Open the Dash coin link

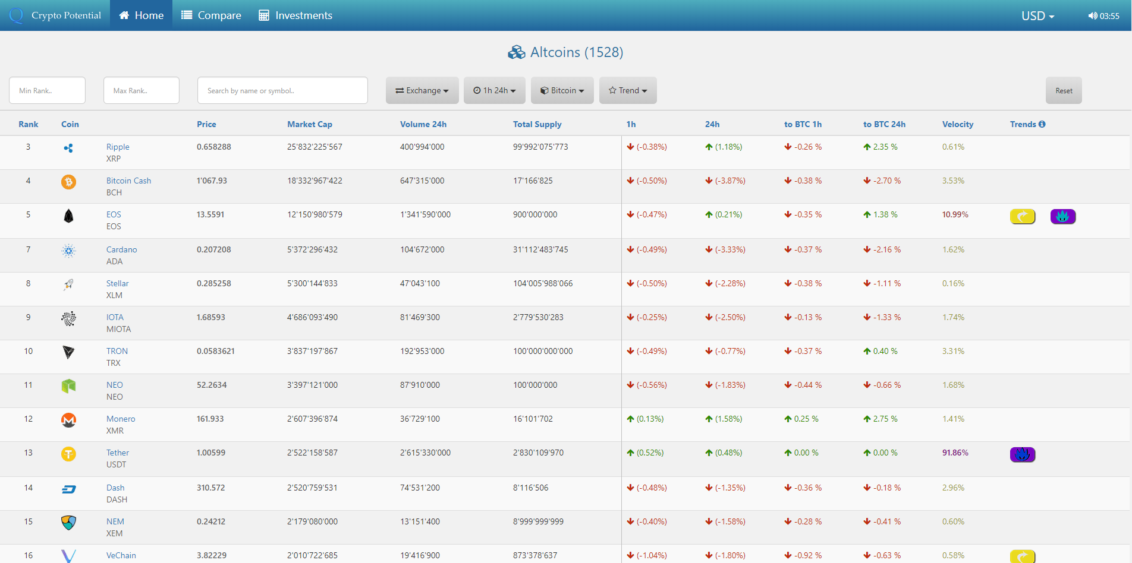115,488
